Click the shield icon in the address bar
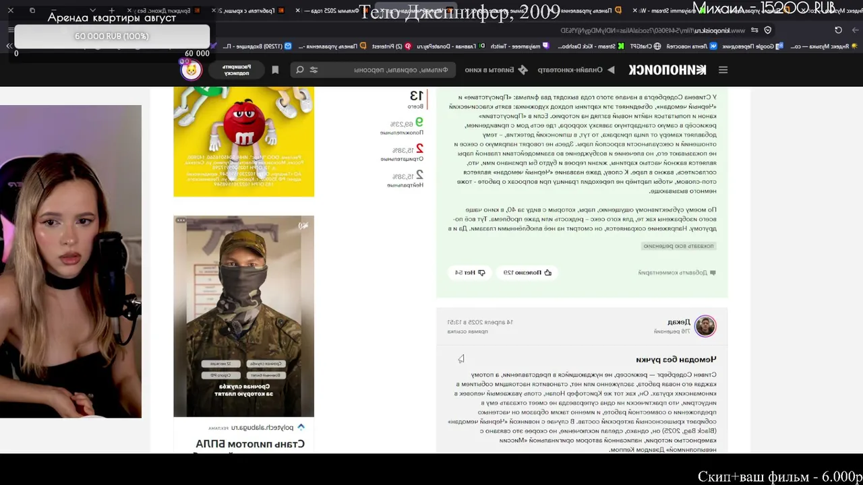The image size is (863, 485). coord(767,30)
